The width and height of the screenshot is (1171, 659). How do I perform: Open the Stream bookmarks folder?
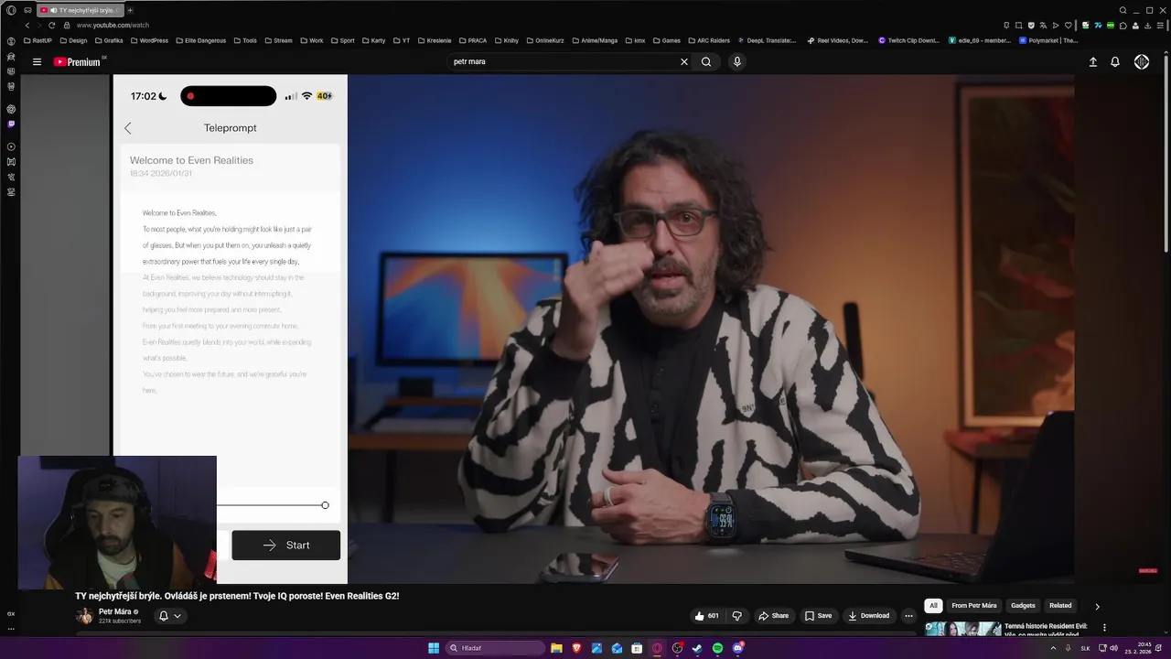tap(278, 40)
